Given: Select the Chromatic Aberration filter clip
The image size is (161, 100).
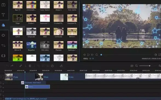Looking at the screenshot, I should [33, 83].
